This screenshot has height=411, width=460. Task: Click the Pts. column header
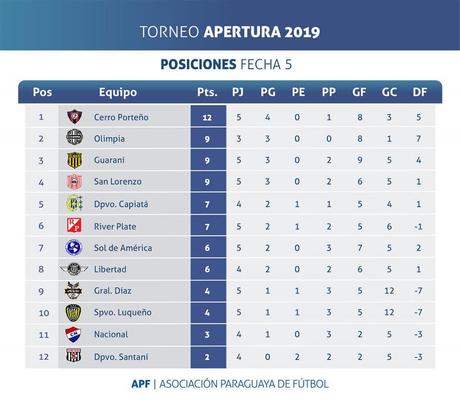click(x=207, y=92)
